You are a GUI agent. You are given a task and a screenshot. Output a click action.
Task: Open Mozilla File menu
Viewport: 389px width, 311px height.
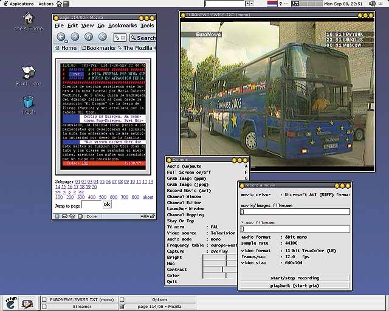point(59,26)
